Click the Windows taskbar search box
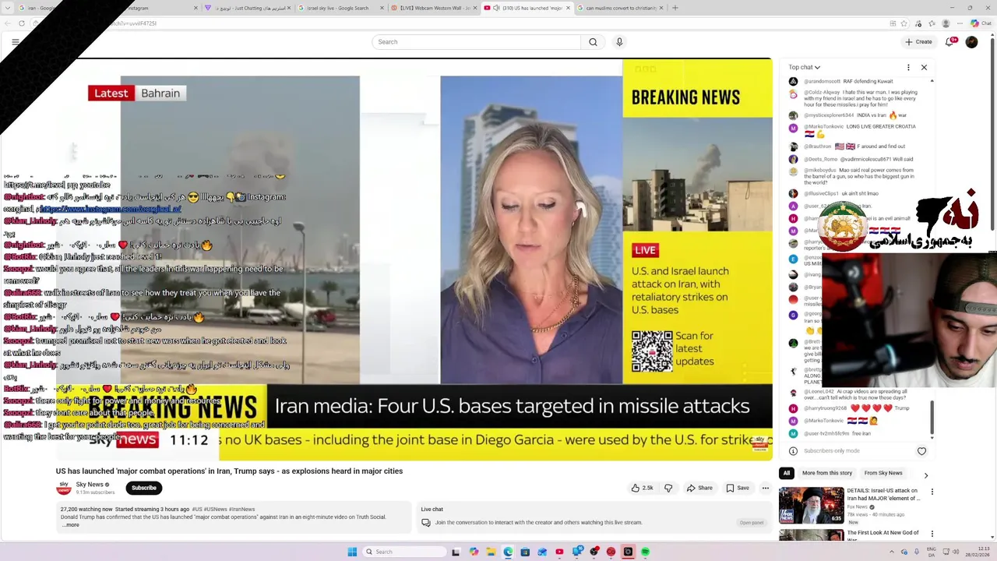The width and height of the screenshot is (997, 561). [403, 552]
